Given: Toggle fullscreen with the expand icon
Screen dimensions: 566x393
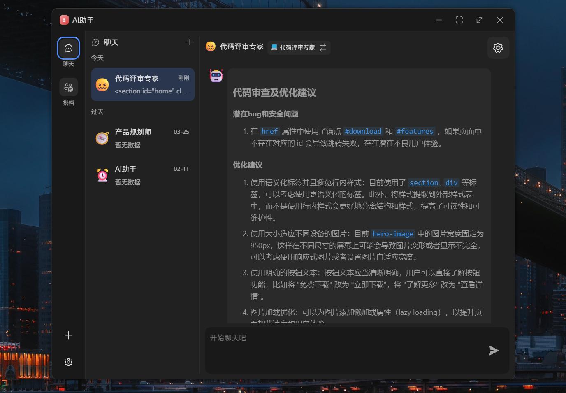Looking at the screenshot, I should [x=459, y=20].
